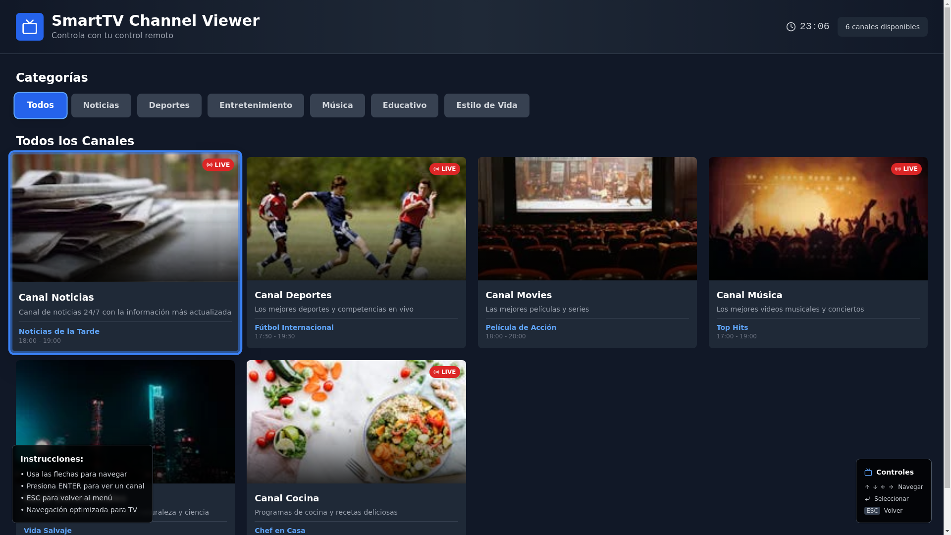Select Top Hits program
Viewport: 951px width, 535px height.
click(732, 327)
